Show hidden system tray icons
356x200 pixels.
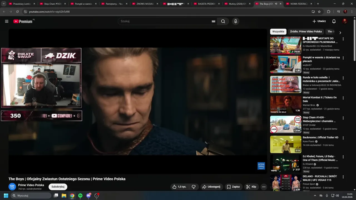coord(315,196)
